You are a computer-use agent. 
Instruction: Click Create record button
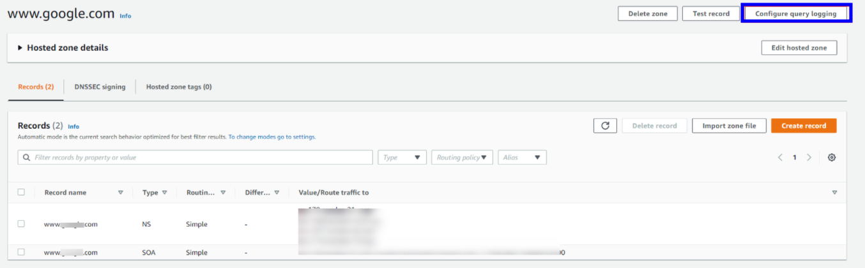coord(804,126)
